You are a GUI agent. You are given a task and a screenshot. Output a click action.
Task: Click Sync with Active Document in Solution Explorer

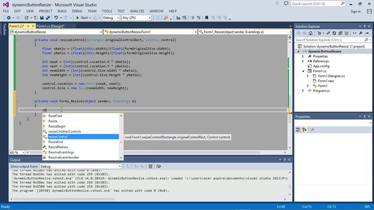[x=328, y=33]
